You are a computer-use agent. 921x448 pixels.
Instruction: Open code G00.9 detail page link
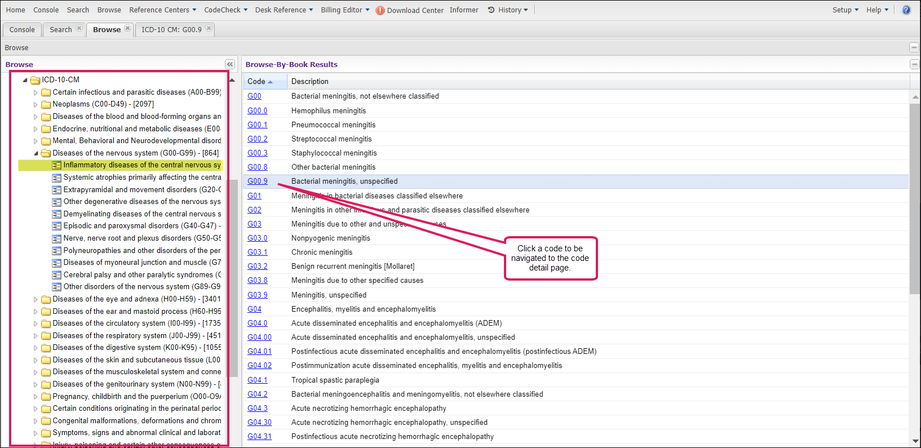click(x=257, y=181)
